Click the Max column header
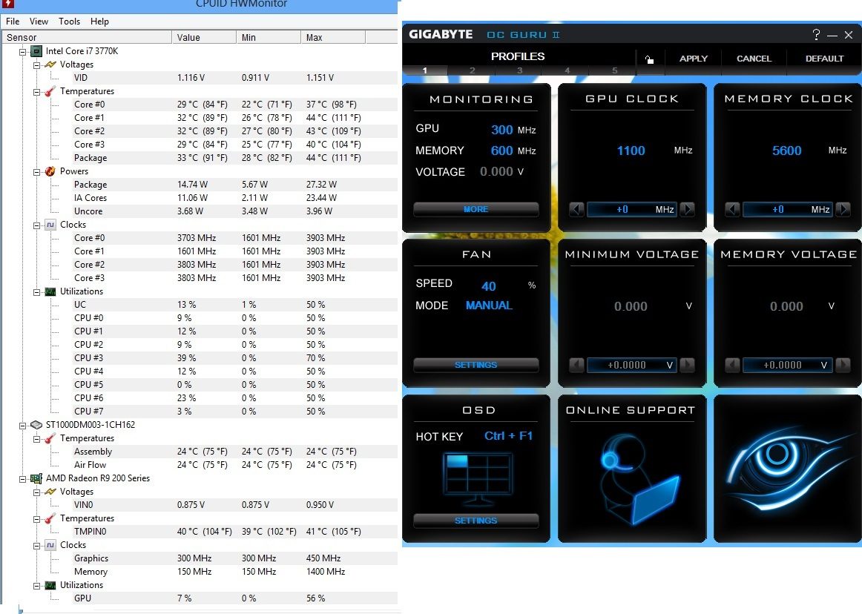862x614 pixels. point(333,37)
